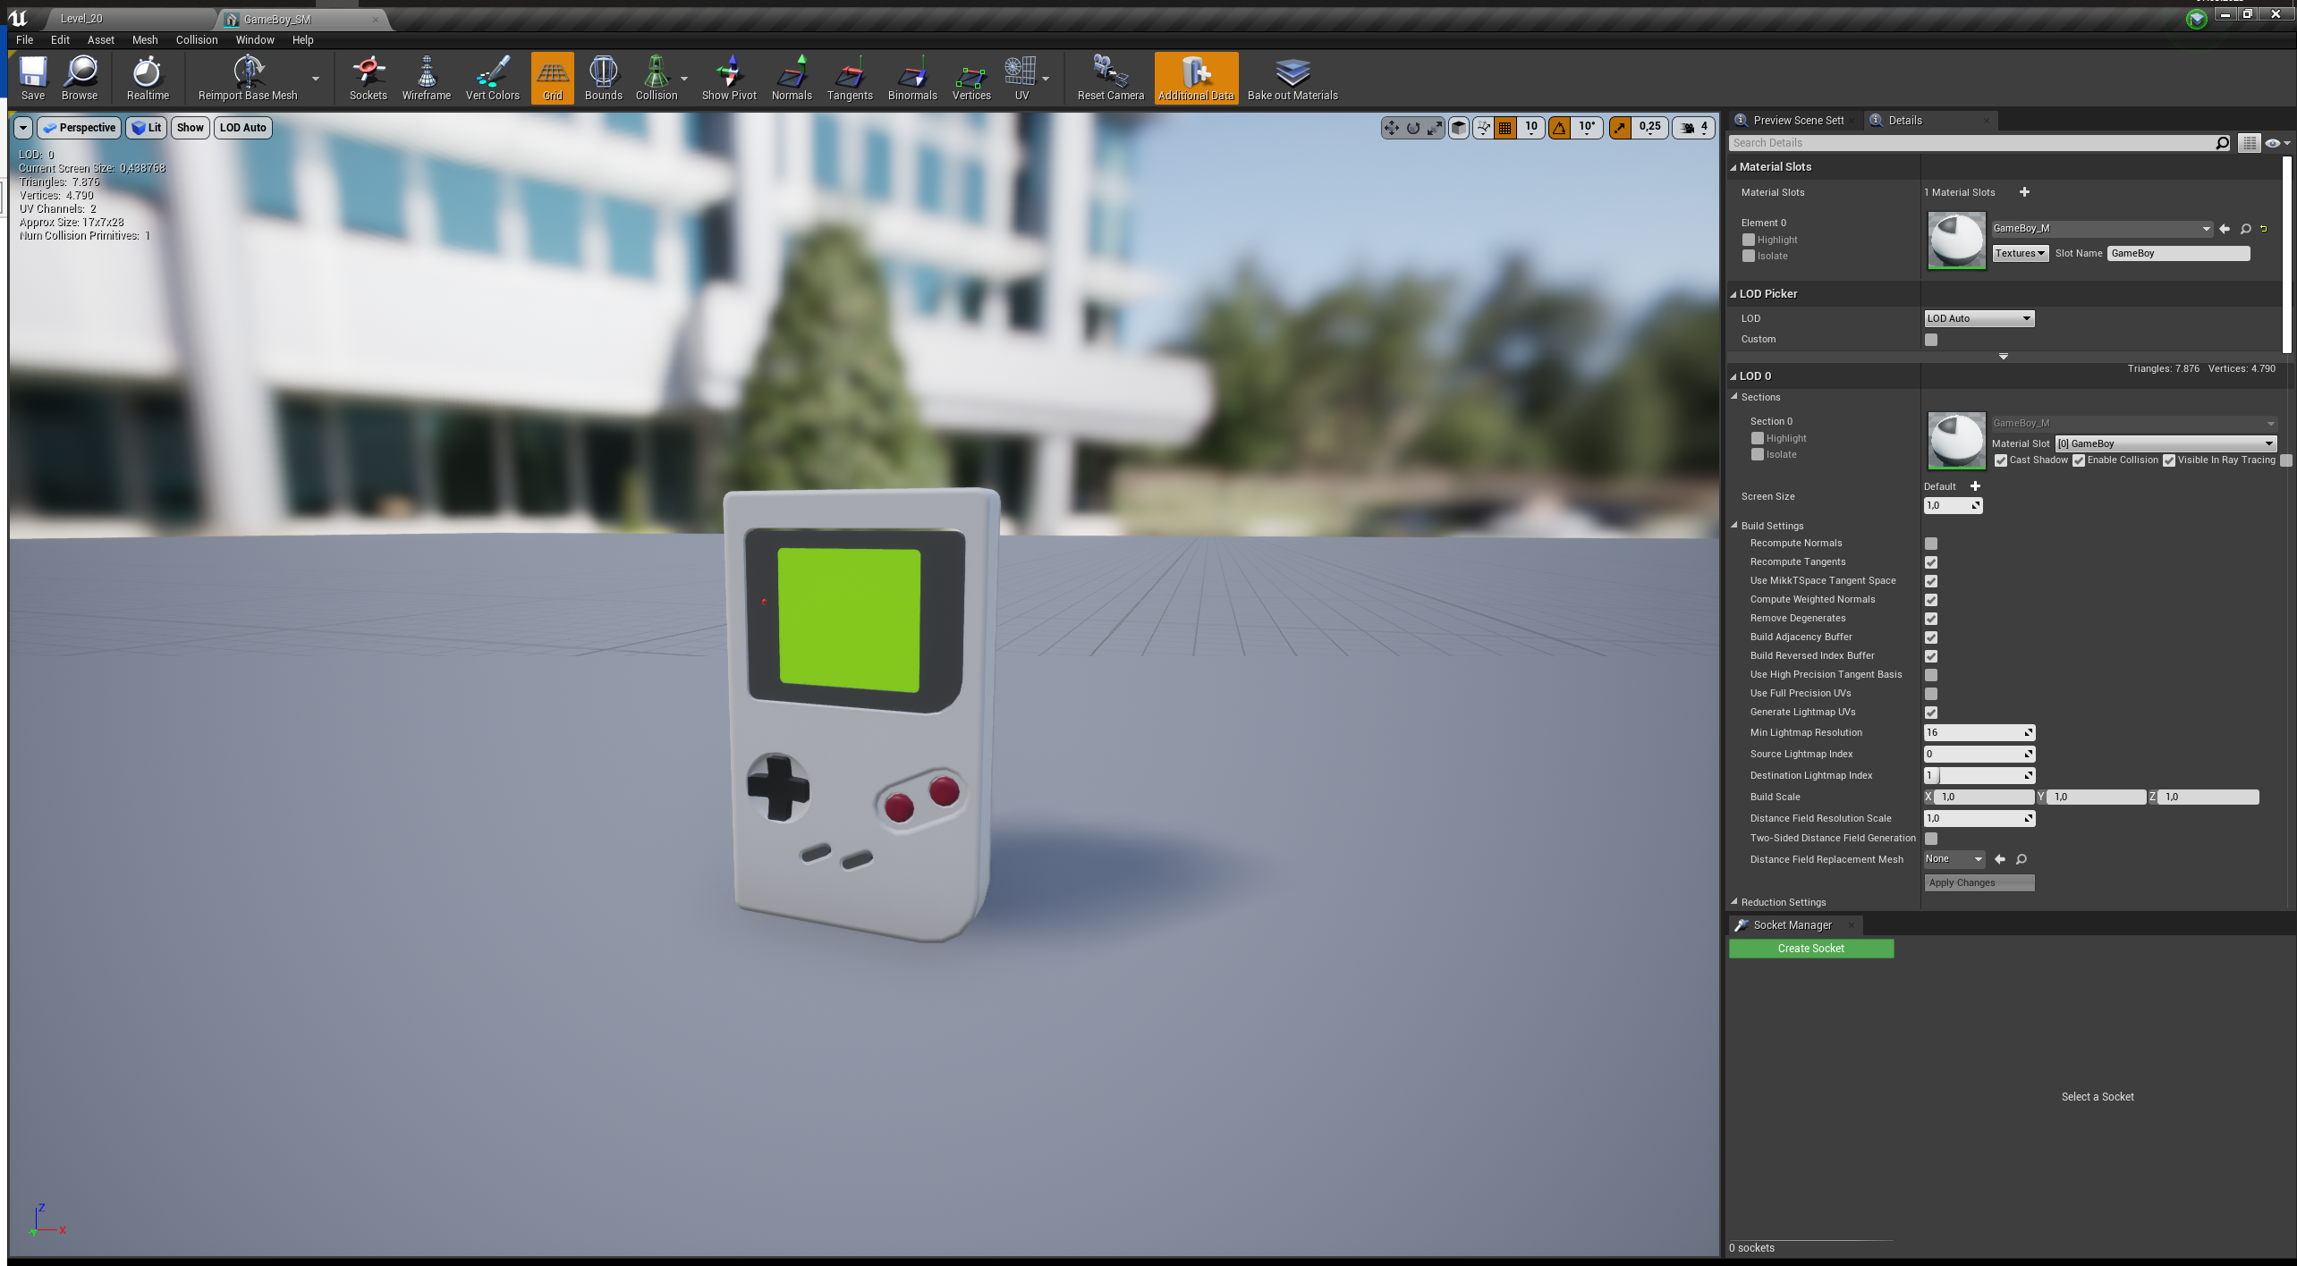2297x1266 pixels.
Task: Toggle the Grid button off
Action: [x=553, y=78]
